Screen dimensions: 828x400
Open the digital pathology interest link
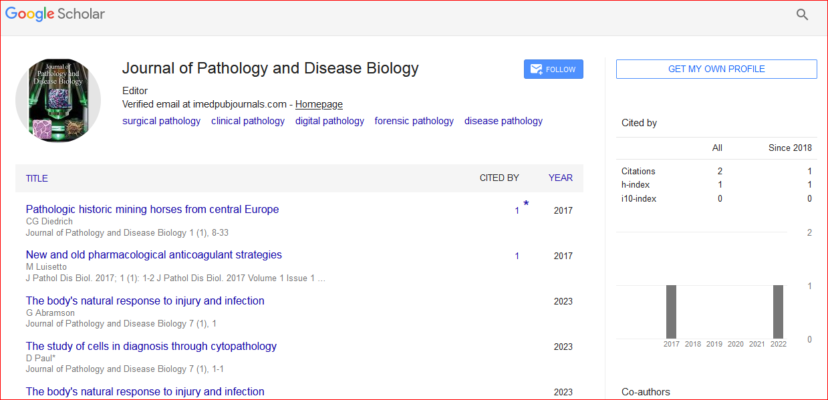[x=329, y=121]
